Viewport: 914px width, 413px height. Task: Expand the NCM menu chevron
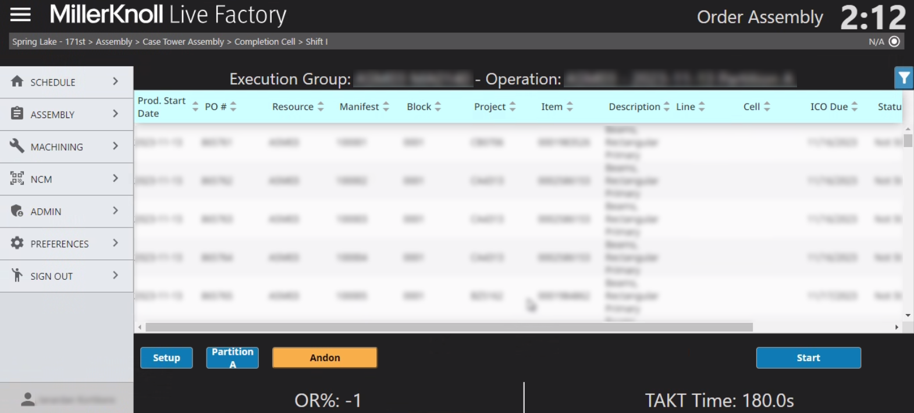click(x=115, y=178)
